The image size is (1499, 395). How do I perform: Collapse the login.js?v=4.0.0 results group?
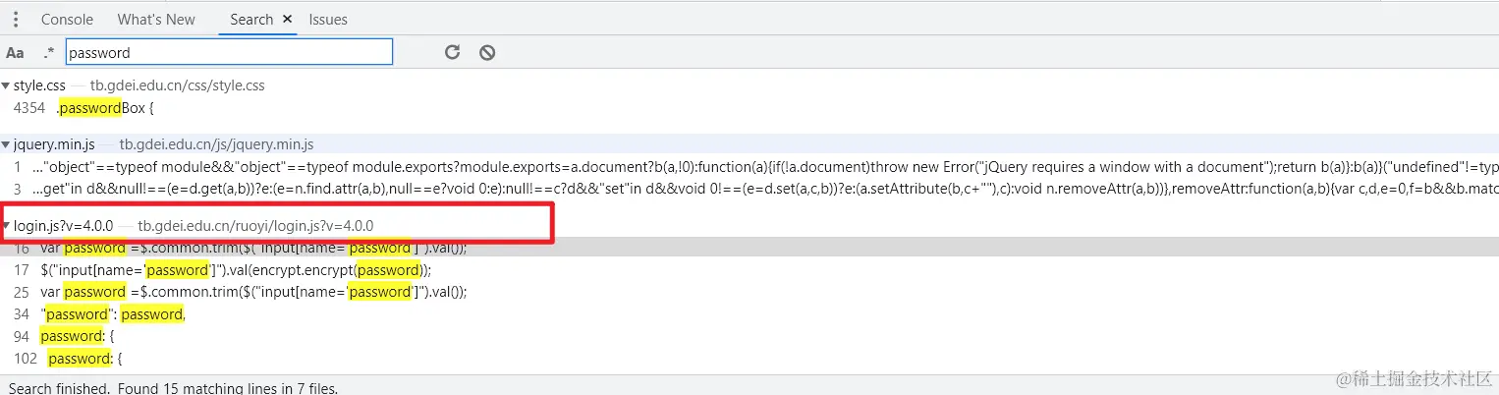(6, 226)
